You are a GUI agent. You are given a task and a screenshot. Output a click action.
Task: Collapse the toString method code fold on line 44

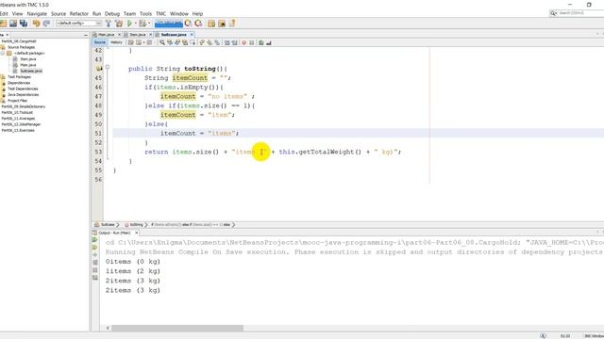coord(108,67)
